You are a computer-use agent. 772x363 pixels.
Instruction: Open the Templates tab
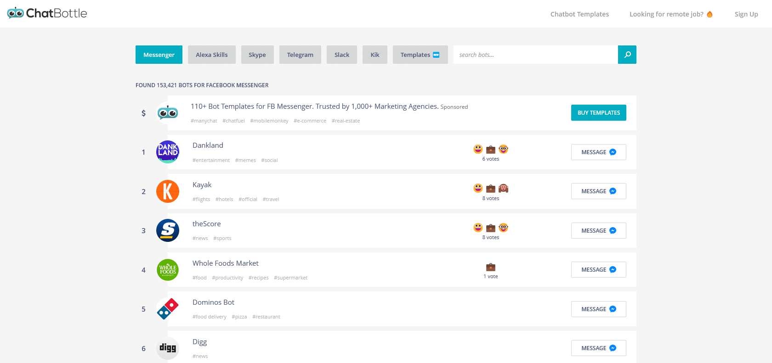420,55
